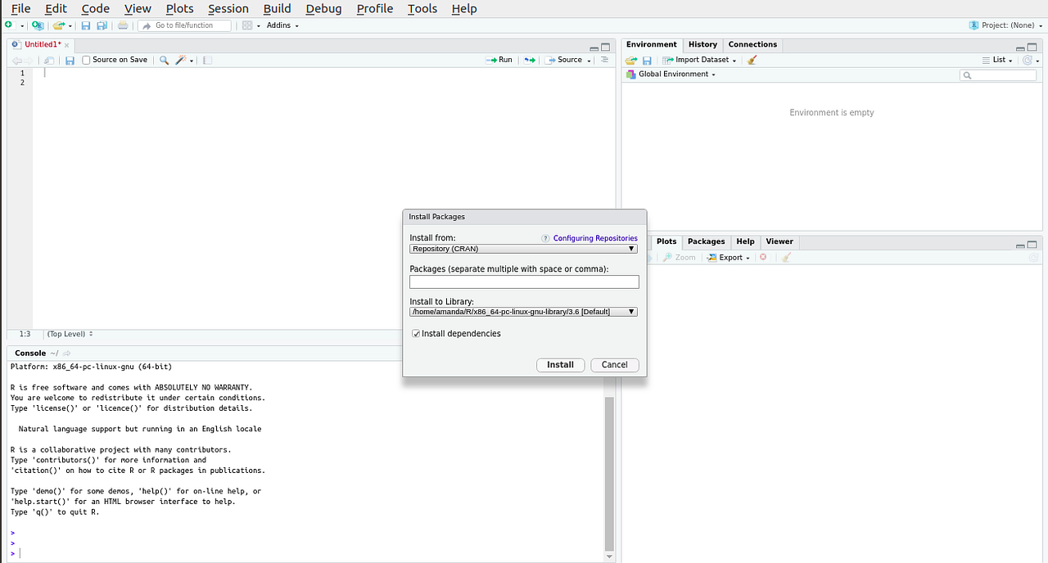Viewport: 1048px width, 563px height.
Task: Open the Install to Library dropdown
Action: pyautogui.click(x=630, y=311)
